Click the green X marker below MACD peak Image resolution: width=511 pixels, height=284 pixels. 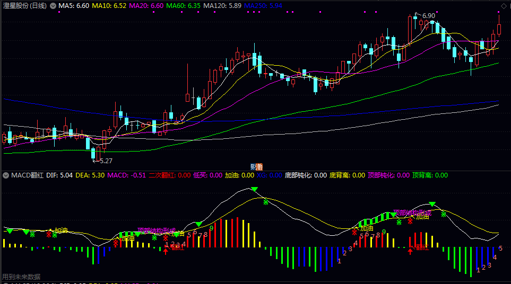coord(266,202)
